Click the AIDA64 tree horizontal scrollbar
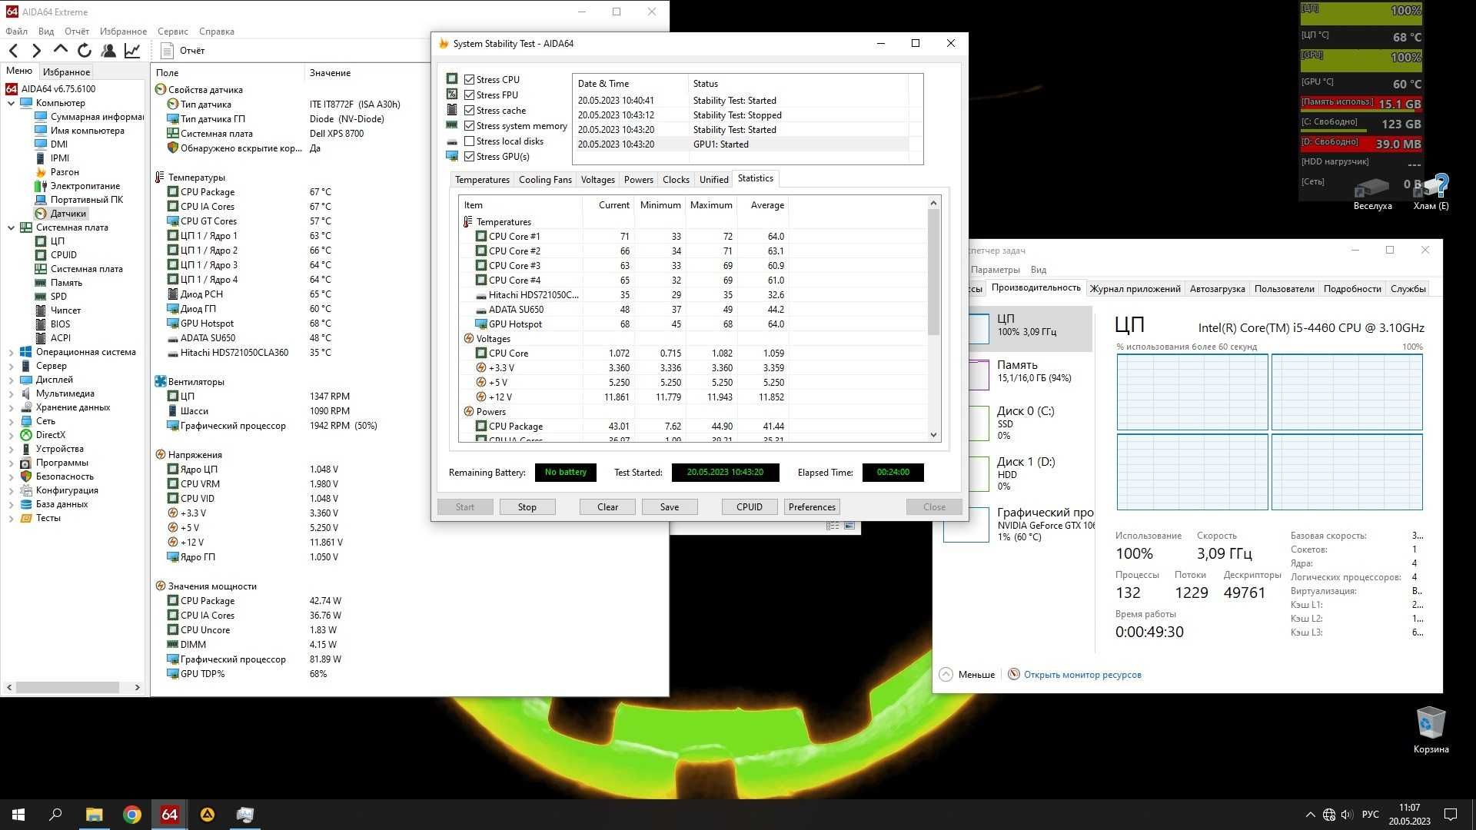 [68, 687]
